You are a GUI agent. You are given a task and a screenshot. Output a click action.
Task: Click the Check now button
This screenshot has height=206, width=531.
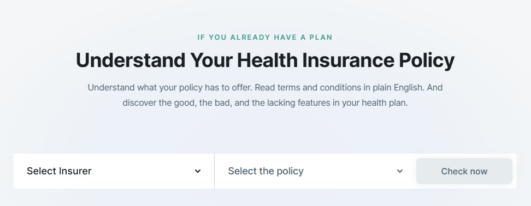(464, 171)
